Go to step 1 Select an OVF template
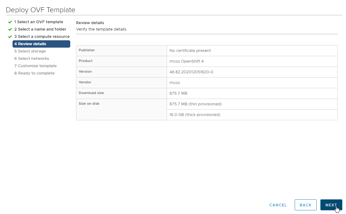 click(x=38, y=22)
